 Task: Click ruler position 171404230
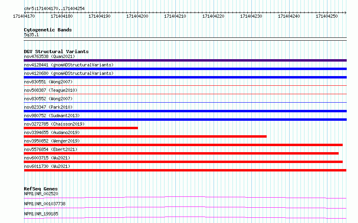[251, 16]
